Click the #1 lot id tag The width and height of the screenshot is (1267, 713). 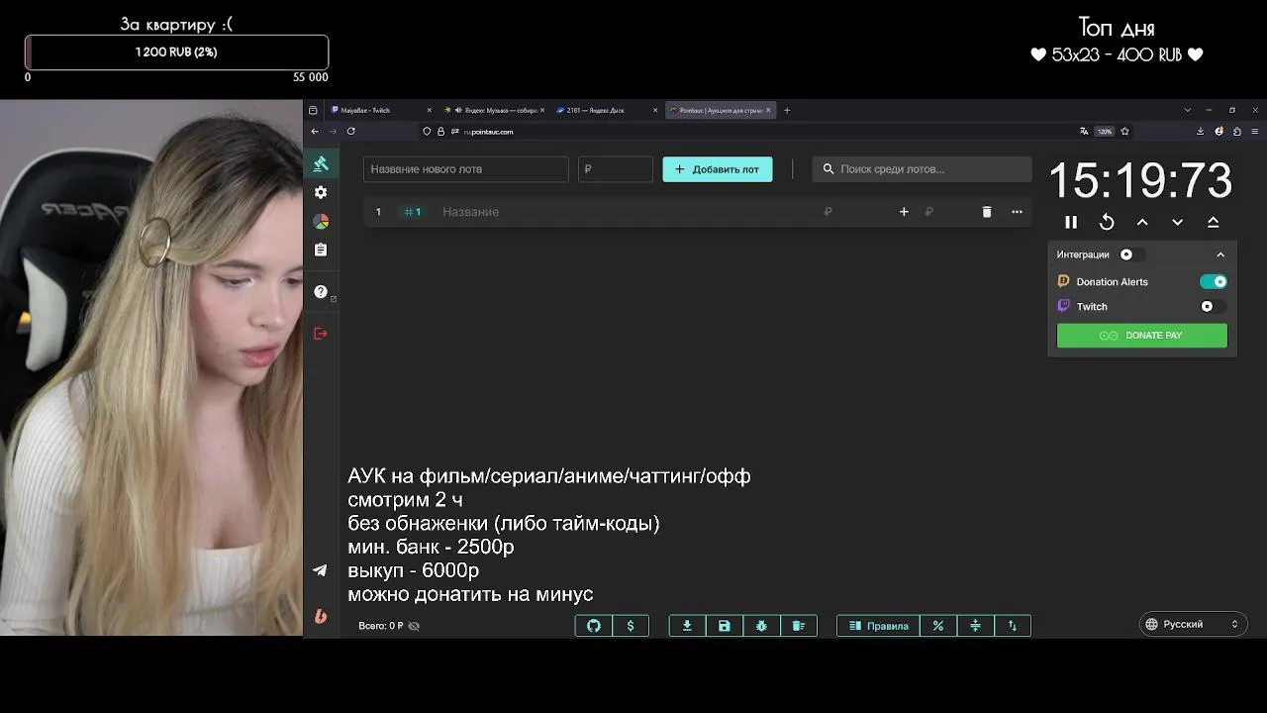pos(413,212)
